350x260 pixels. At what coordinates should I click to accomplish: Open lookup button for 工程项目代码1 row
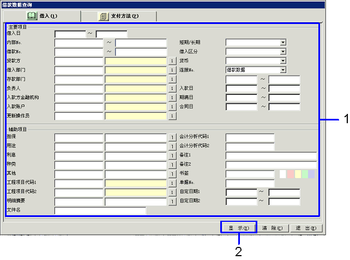172,183
